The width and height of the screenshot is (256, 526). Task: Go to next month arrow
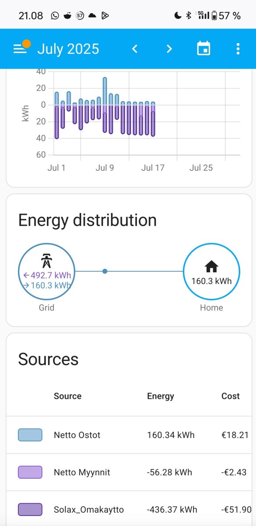click(169, 49)
